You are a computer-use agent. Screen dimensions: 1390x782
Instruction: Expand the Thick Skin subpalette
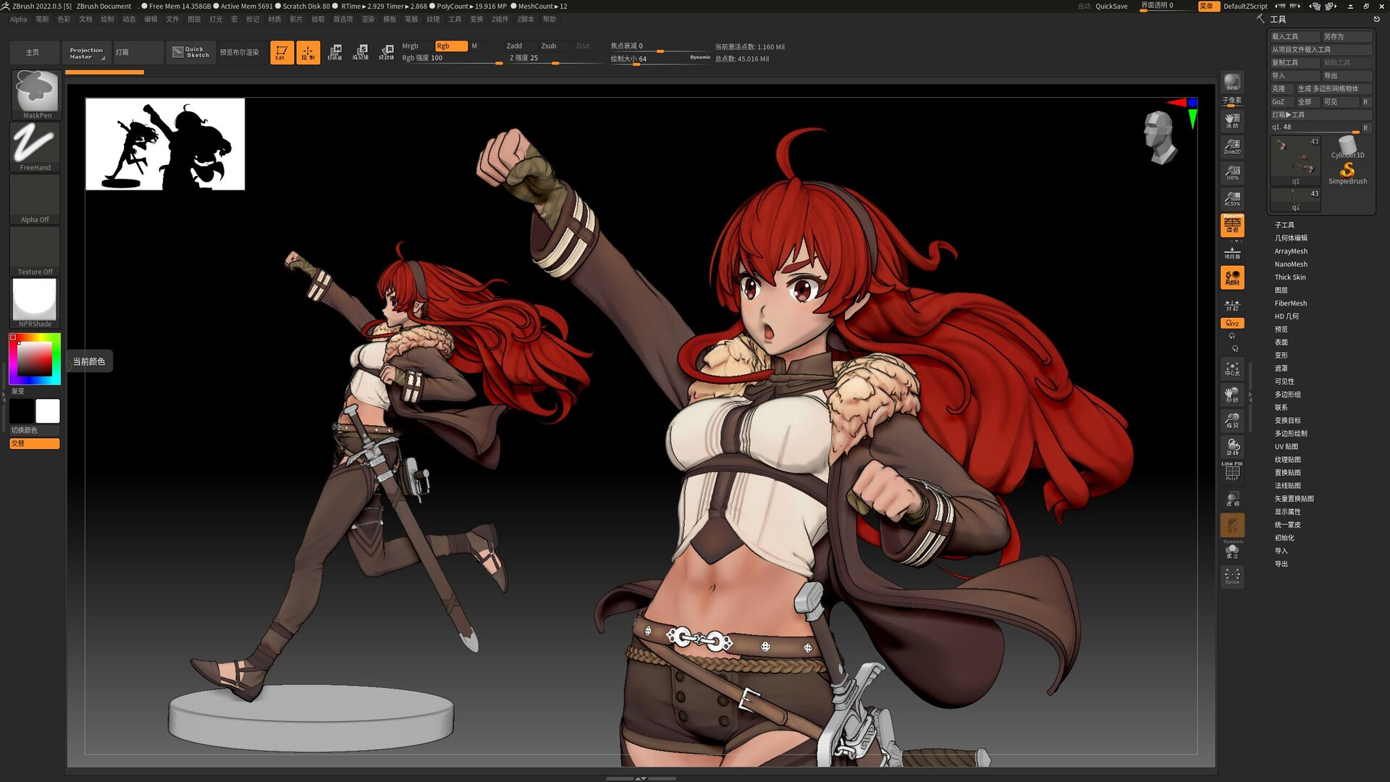click(1290, 277)
